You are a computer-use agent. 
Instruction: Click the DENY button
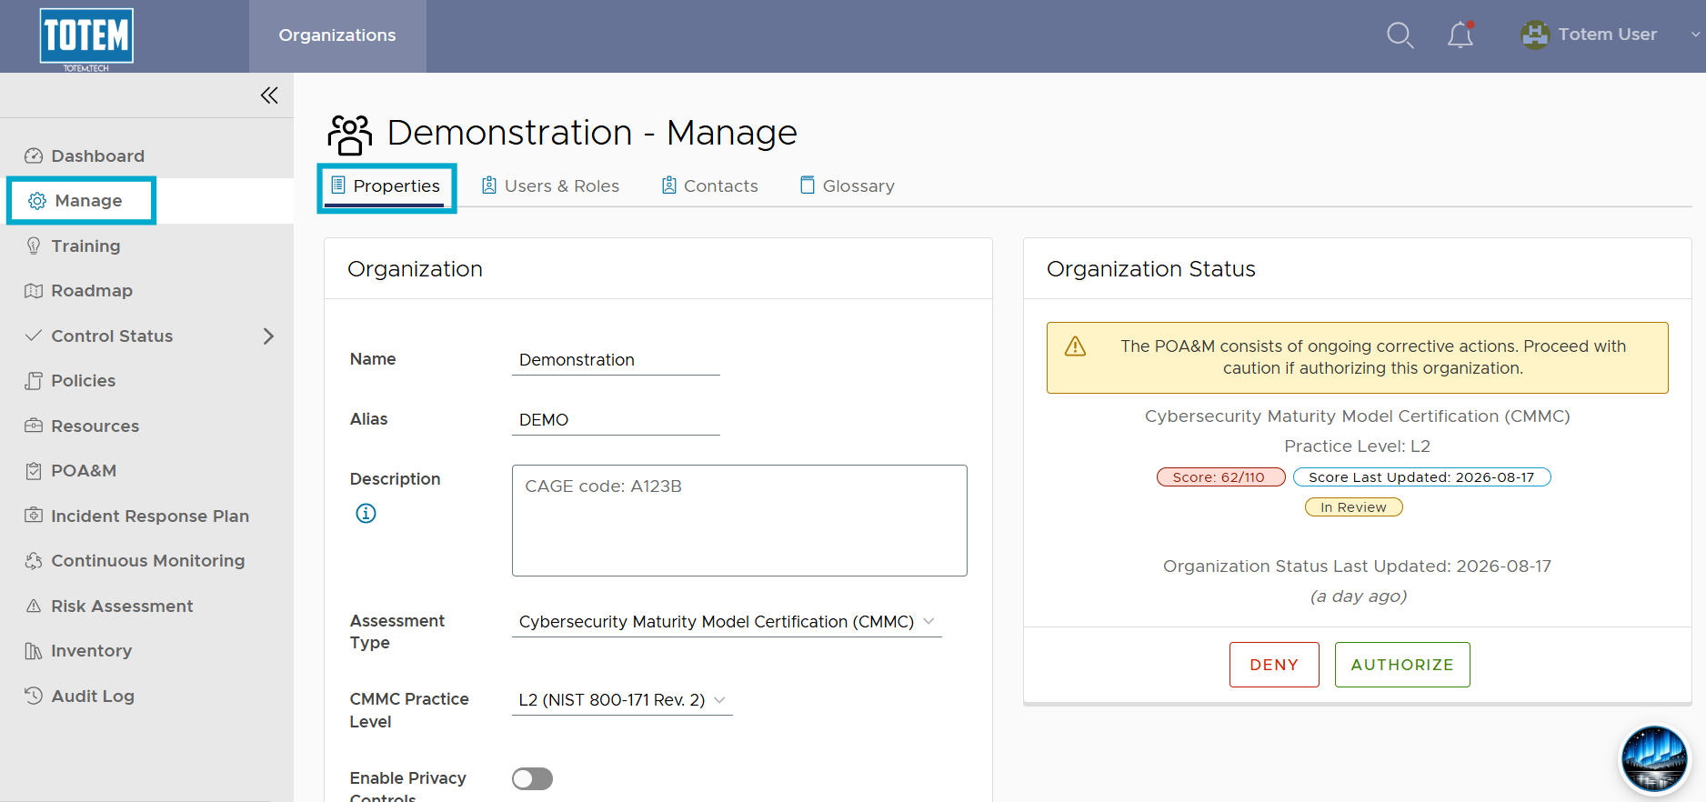1274,665
